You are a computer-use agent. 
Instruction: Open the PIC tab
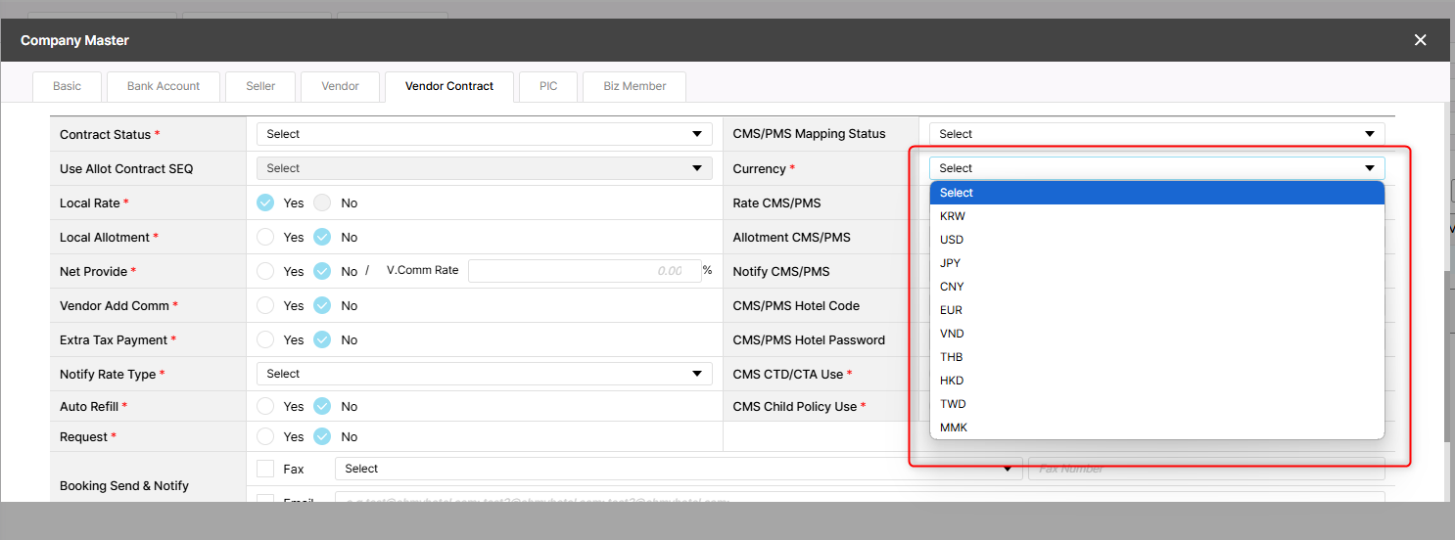pyautogui.click(x=548, y=86)
